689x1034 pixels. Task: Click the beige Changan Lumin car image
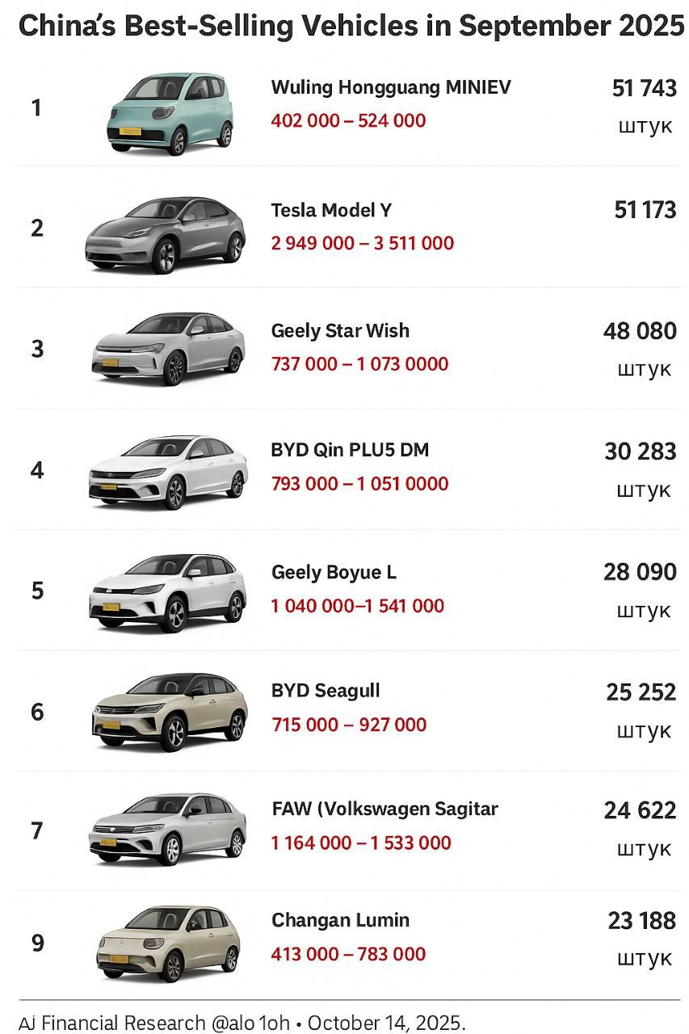[168, 944]
